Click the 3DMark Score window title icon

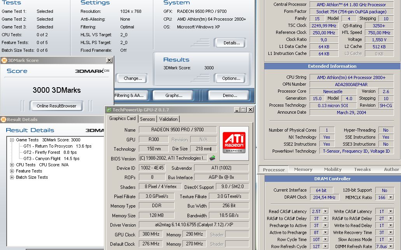point(4,60)
